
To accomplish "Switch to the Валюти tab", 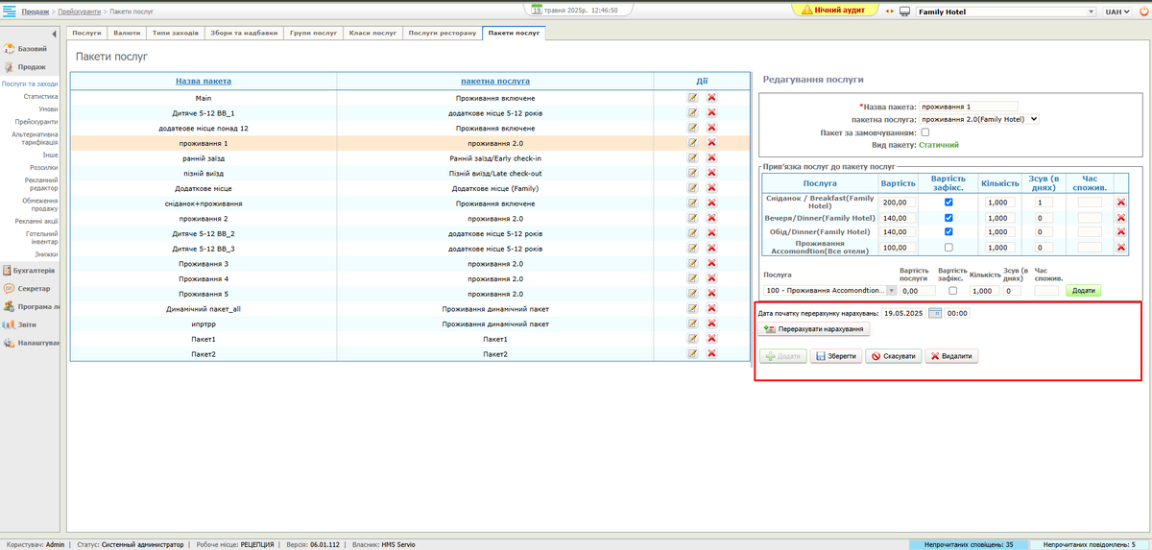I will (125, 33).
